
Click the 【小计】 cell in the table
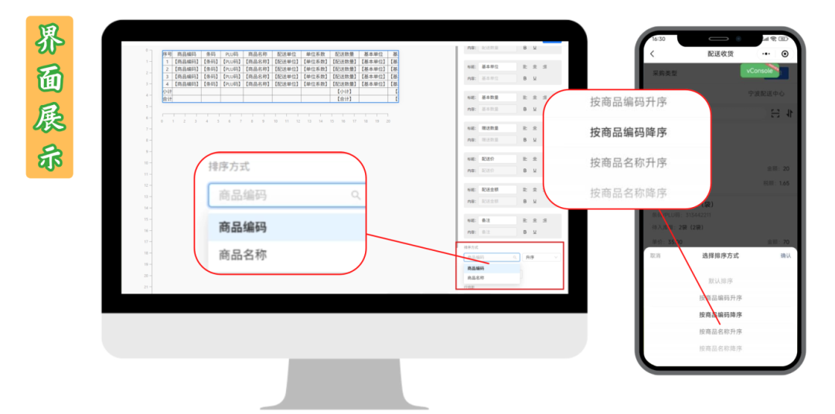[x=345, y=91]
